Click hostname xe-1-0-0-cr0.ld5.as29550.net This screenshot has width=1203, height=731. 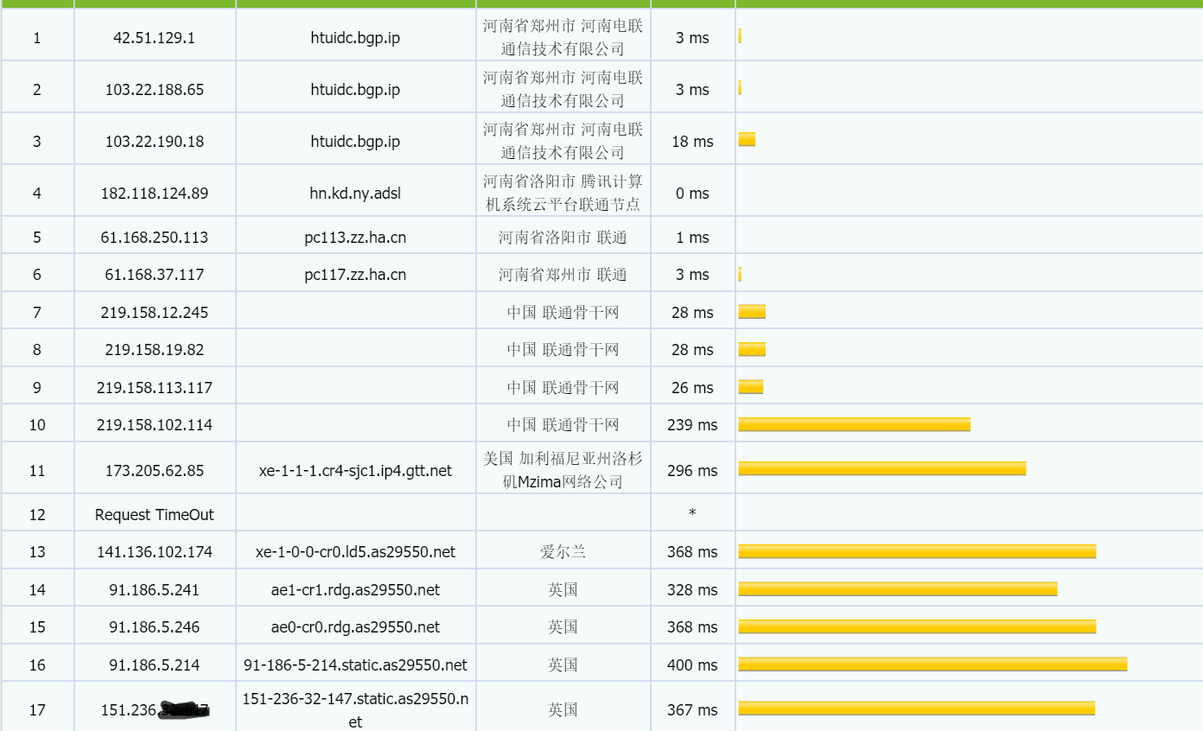coord(355,552)
